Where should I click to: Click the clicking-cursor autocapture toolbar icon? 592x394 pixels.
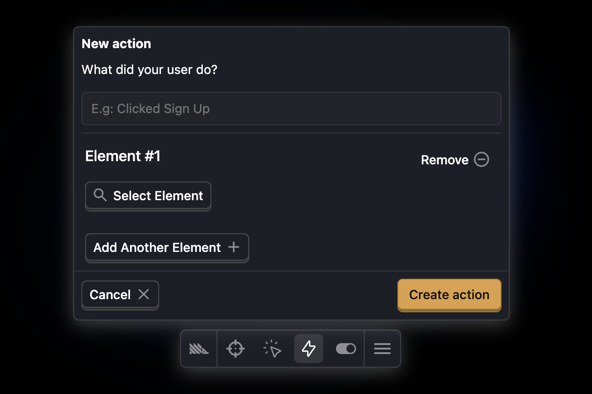(x=272, y=349)
